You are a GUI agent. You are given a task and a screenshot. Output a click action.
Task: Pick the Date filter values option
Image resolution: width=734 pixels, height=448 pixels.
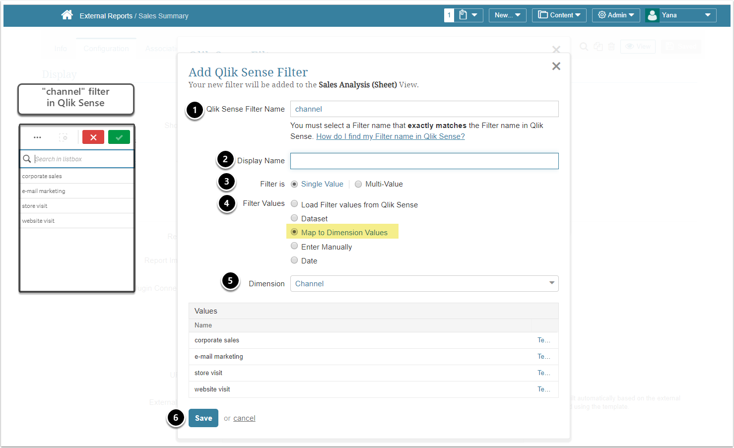(294, 260)
